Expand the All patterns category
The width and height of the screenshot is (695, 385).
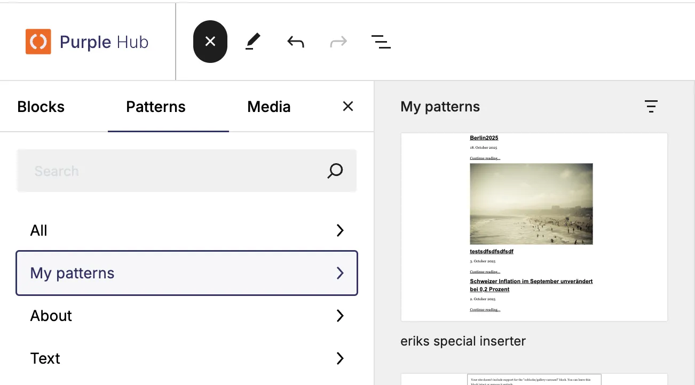(187, 230)
